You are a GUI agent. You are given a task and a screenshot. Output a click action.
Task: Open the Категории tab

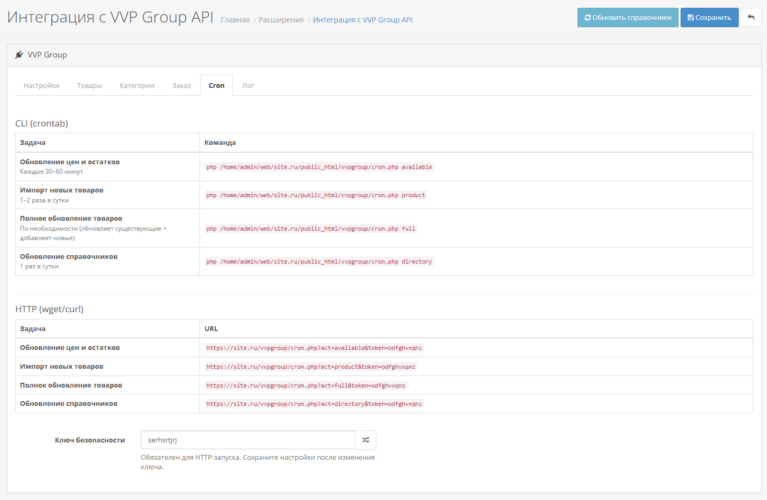(137, 85)
